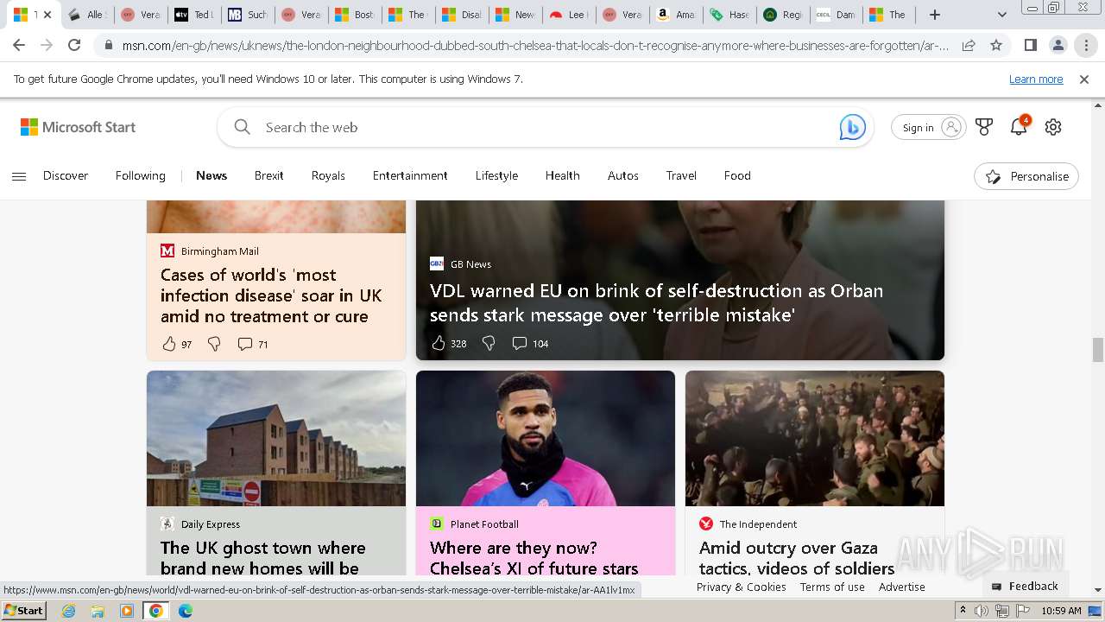Click the search magnifier icon
This screenshot has width=1105, height=622.
click(243, 127)
